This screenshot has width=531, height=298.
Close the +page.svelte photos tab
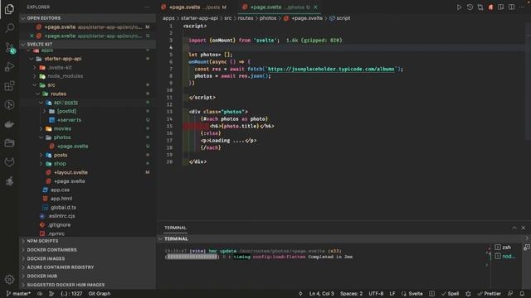[315, 7]
